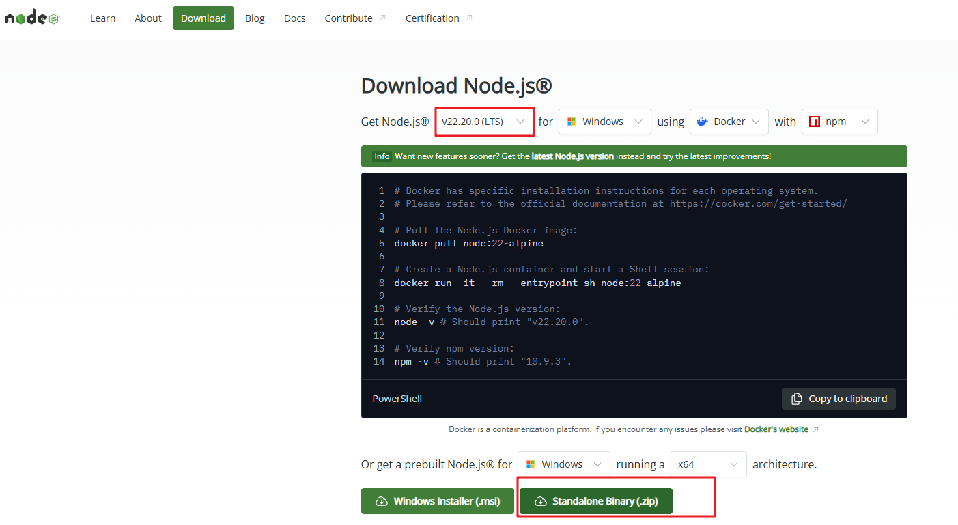Click the npm logo icon
This screenshot has width=958, height=525.
814,122
